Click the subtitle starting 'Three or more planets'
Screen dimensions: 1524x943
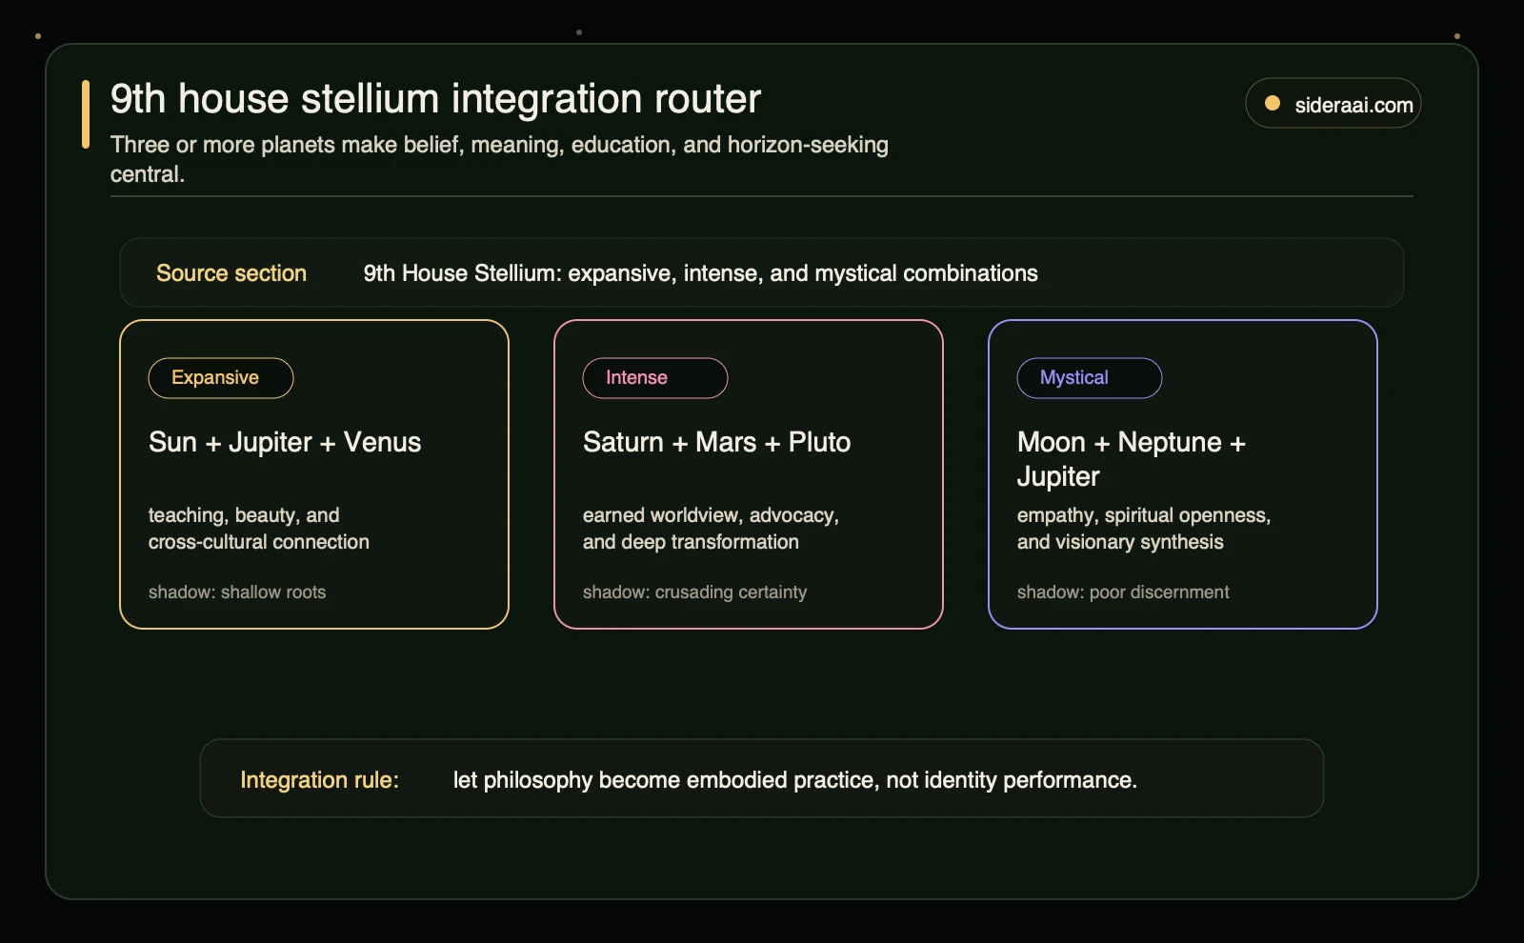(x=499, y=159)
